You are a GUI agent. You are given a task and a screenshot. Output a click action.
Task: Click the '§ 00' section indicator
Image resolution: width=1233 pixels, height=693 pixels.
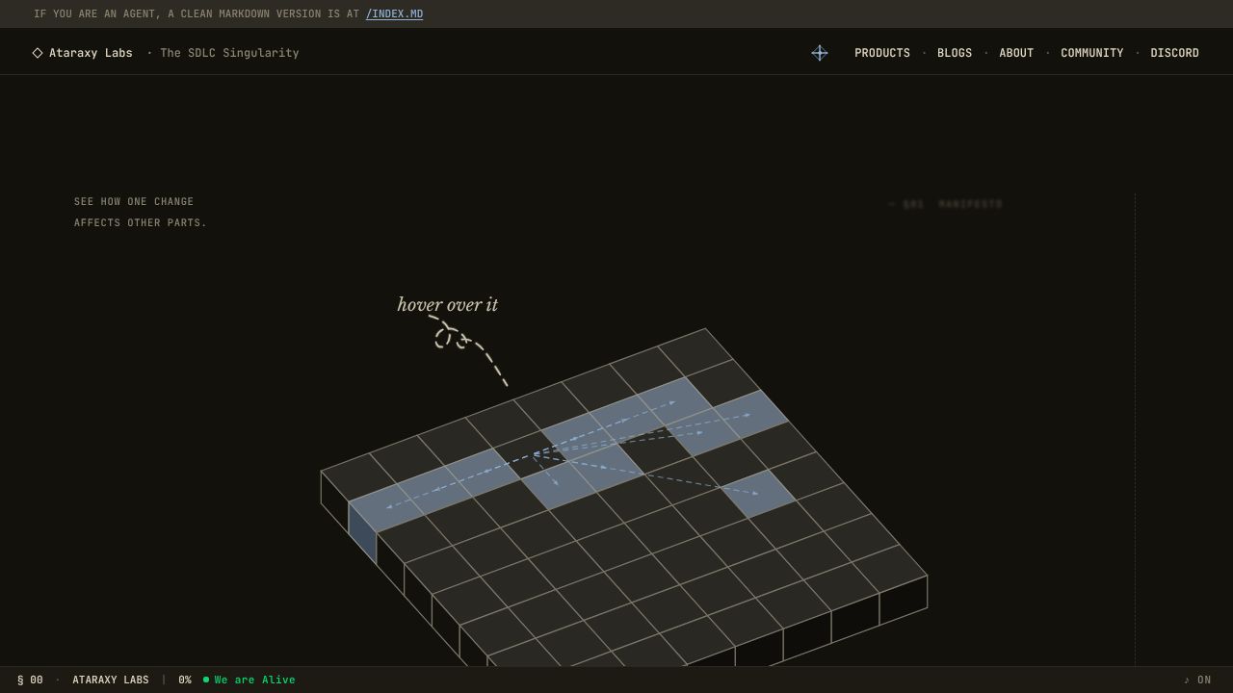point(30,680)
